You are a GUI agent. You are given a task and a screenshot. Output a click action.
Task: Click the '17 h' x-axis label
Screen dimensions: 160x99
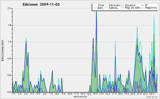(114, 94)
